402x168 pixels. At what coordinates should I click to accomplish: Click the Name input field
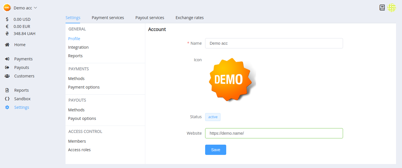[274, 43]
